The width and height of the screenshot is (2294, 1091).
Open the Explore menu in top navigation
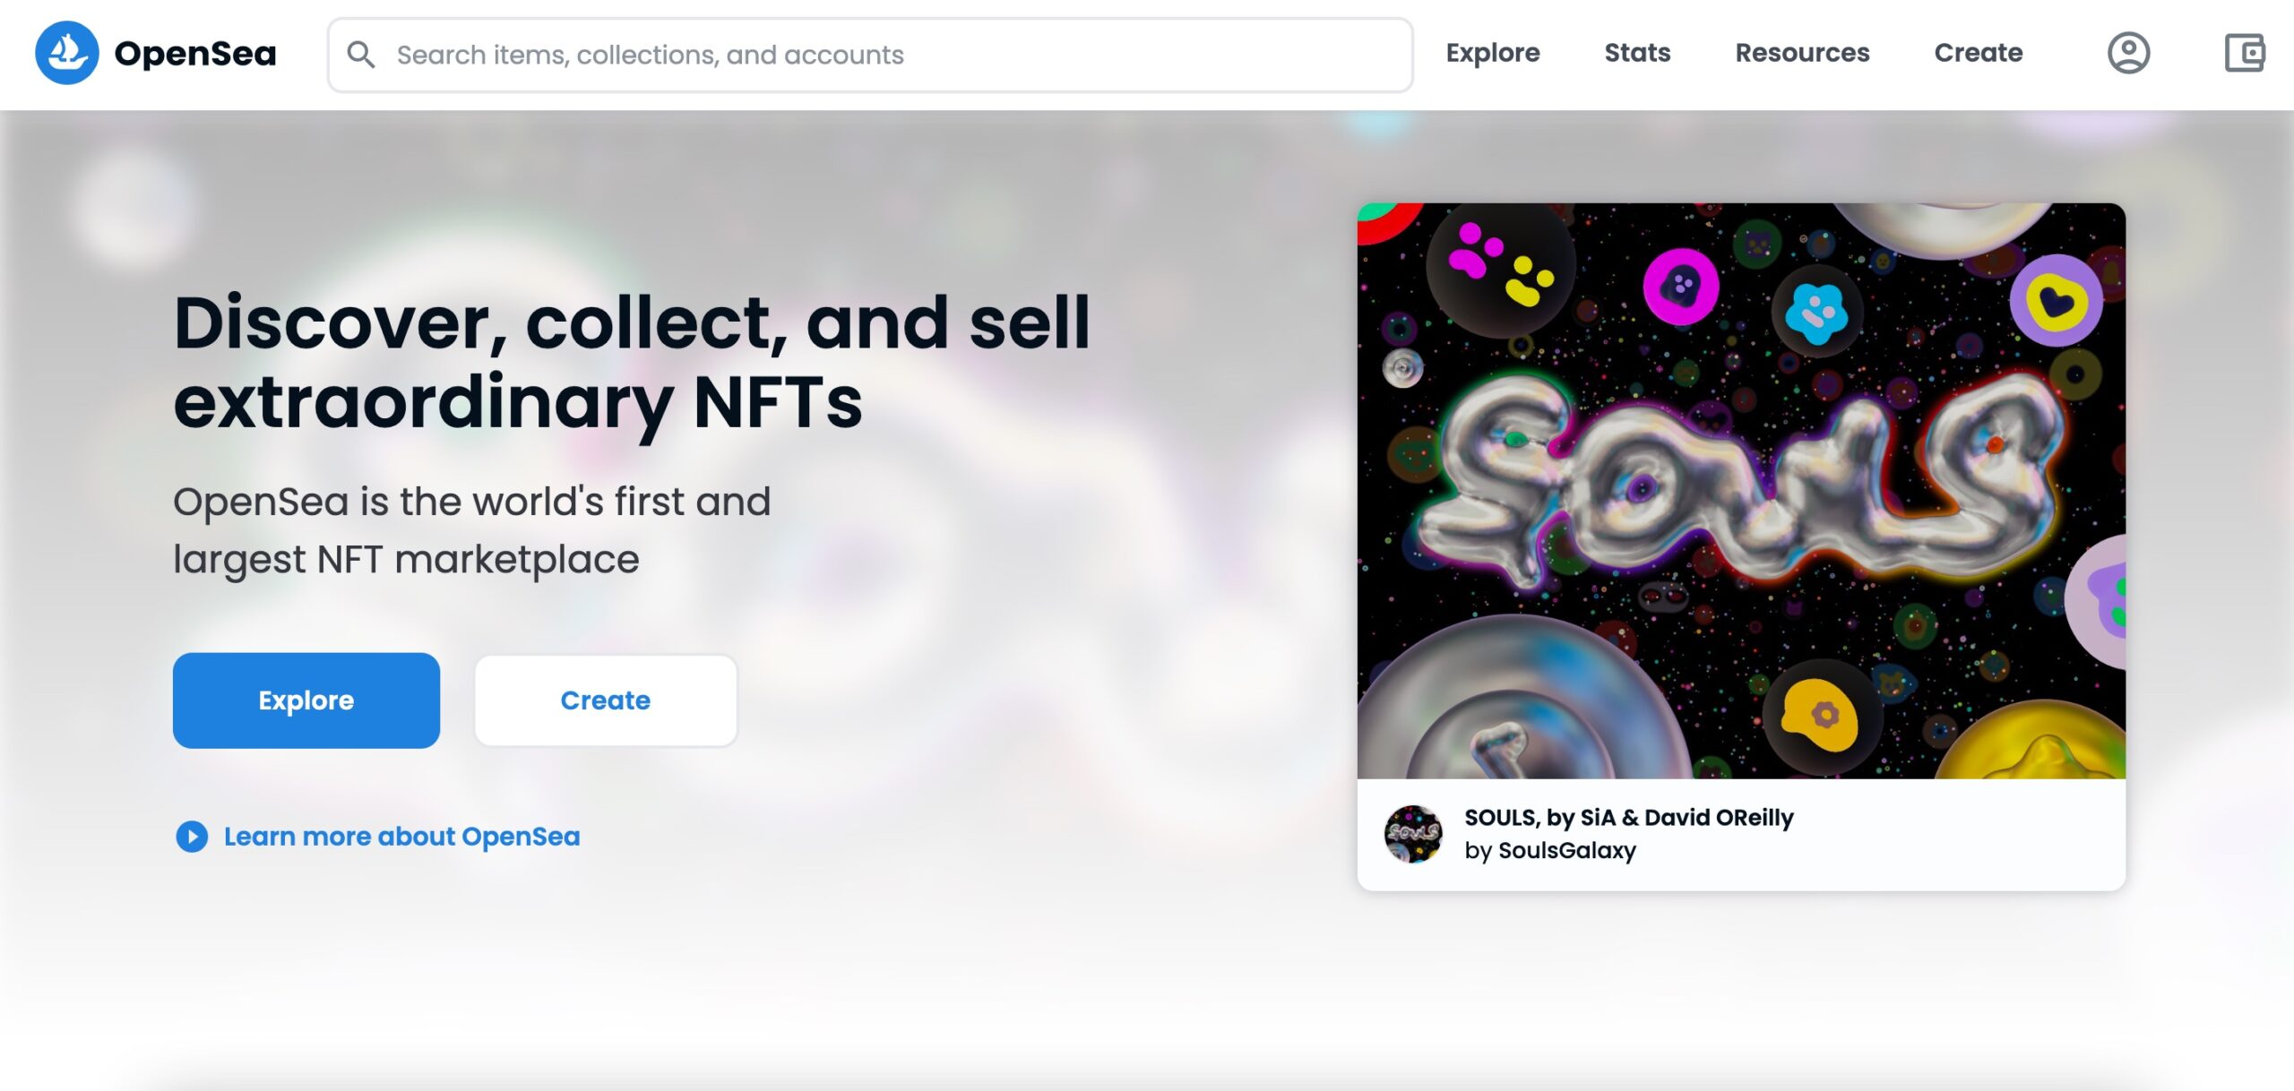click(1493, 53)
